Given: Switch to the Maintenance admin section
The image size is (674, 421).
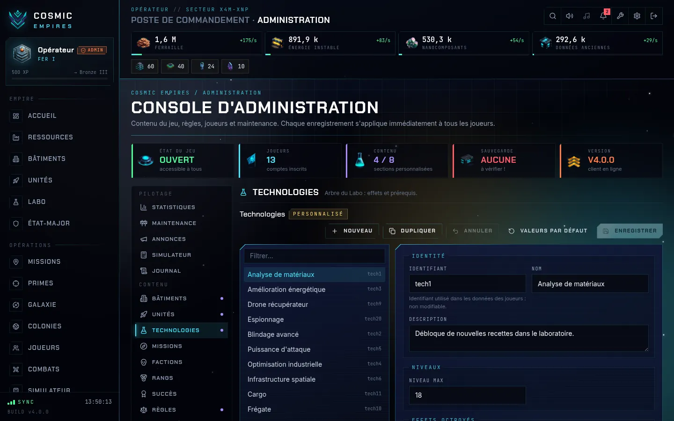Looking at the screenshot, I should [182, 223].
